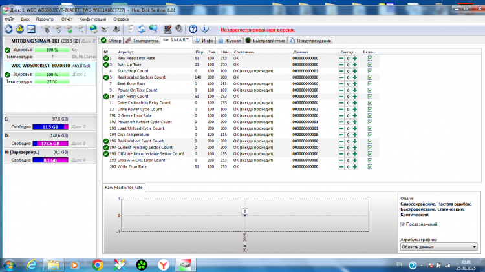This screenshot has height=272, width=485.
Task: Open Google Chrome from the taskbar
Action: pos(98,265)
